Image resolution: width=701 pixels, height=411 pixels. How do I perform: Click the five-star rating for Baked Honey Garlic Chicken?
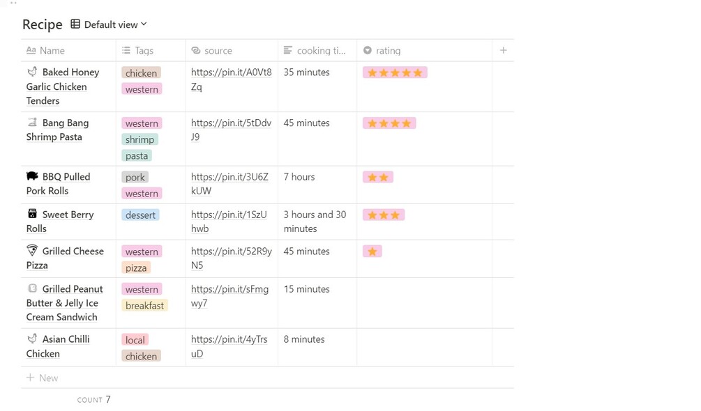(x=395, y=72)
